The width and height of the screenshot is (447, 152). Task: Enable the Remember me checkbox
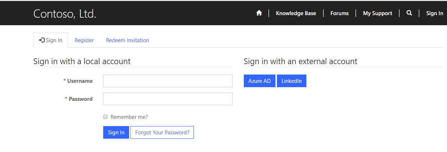tap(105, 117)
